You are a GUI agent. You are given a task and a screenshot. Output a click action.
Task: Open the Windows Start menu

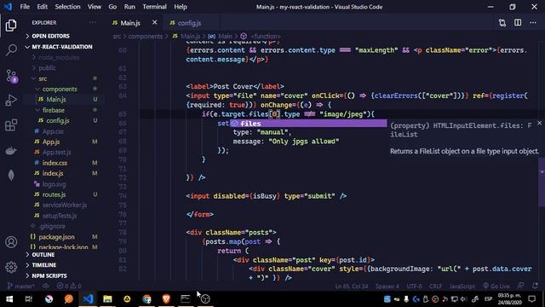point(9,299)
